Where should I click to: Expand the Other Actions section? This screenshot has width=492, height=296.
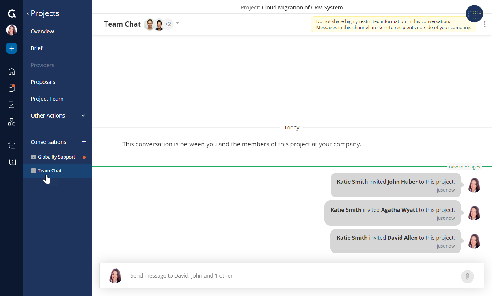coord(48,116)
